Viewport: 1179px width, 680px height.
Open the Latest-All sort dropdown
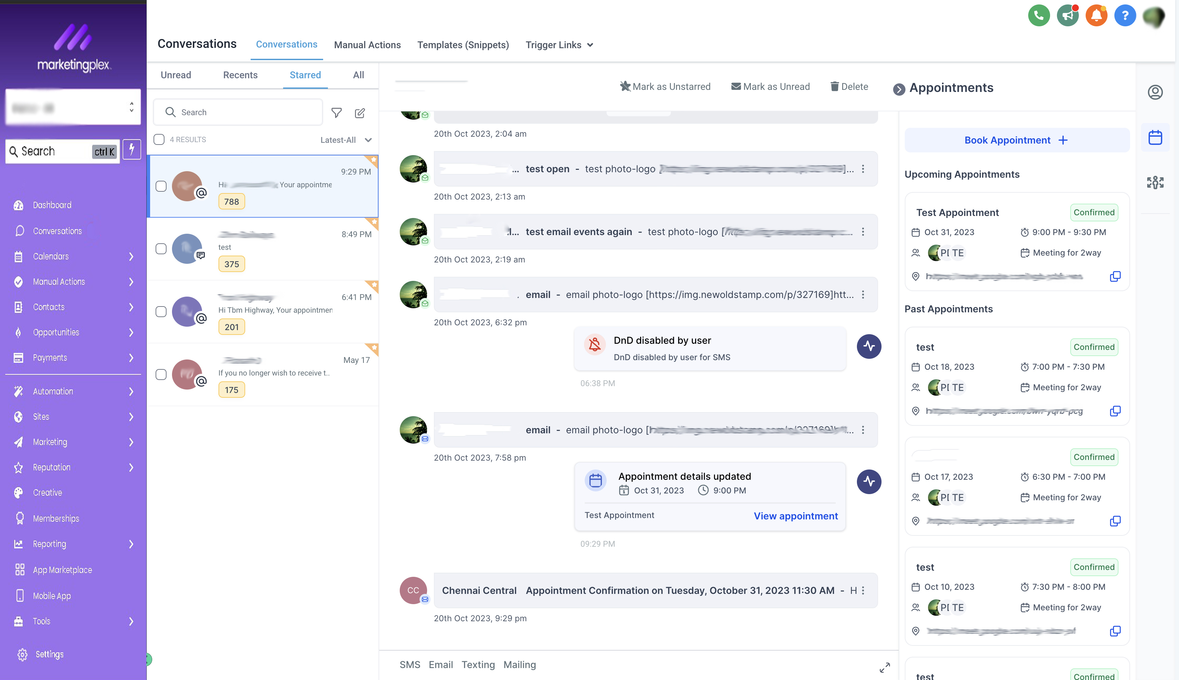click(x=346, y=140)
